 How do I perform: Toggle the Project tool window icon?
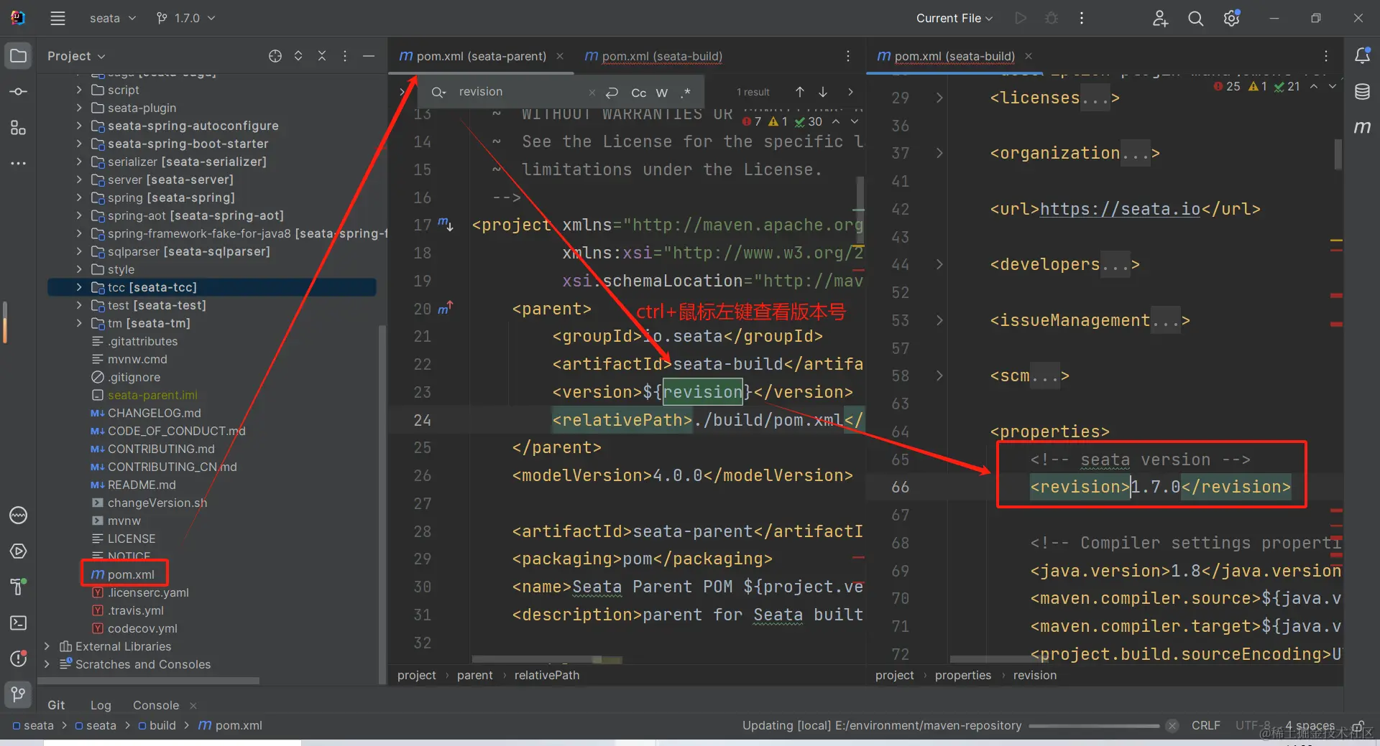point(19,56)
